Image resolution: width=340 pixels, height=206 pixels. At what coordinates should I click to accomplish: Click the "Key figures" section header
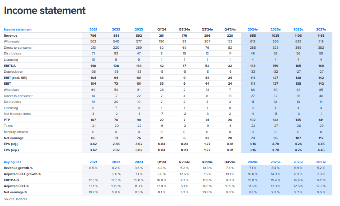click(x=12, y=162)
